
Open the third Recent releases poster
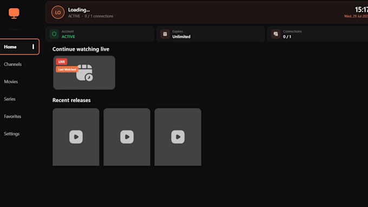(178, 137)
